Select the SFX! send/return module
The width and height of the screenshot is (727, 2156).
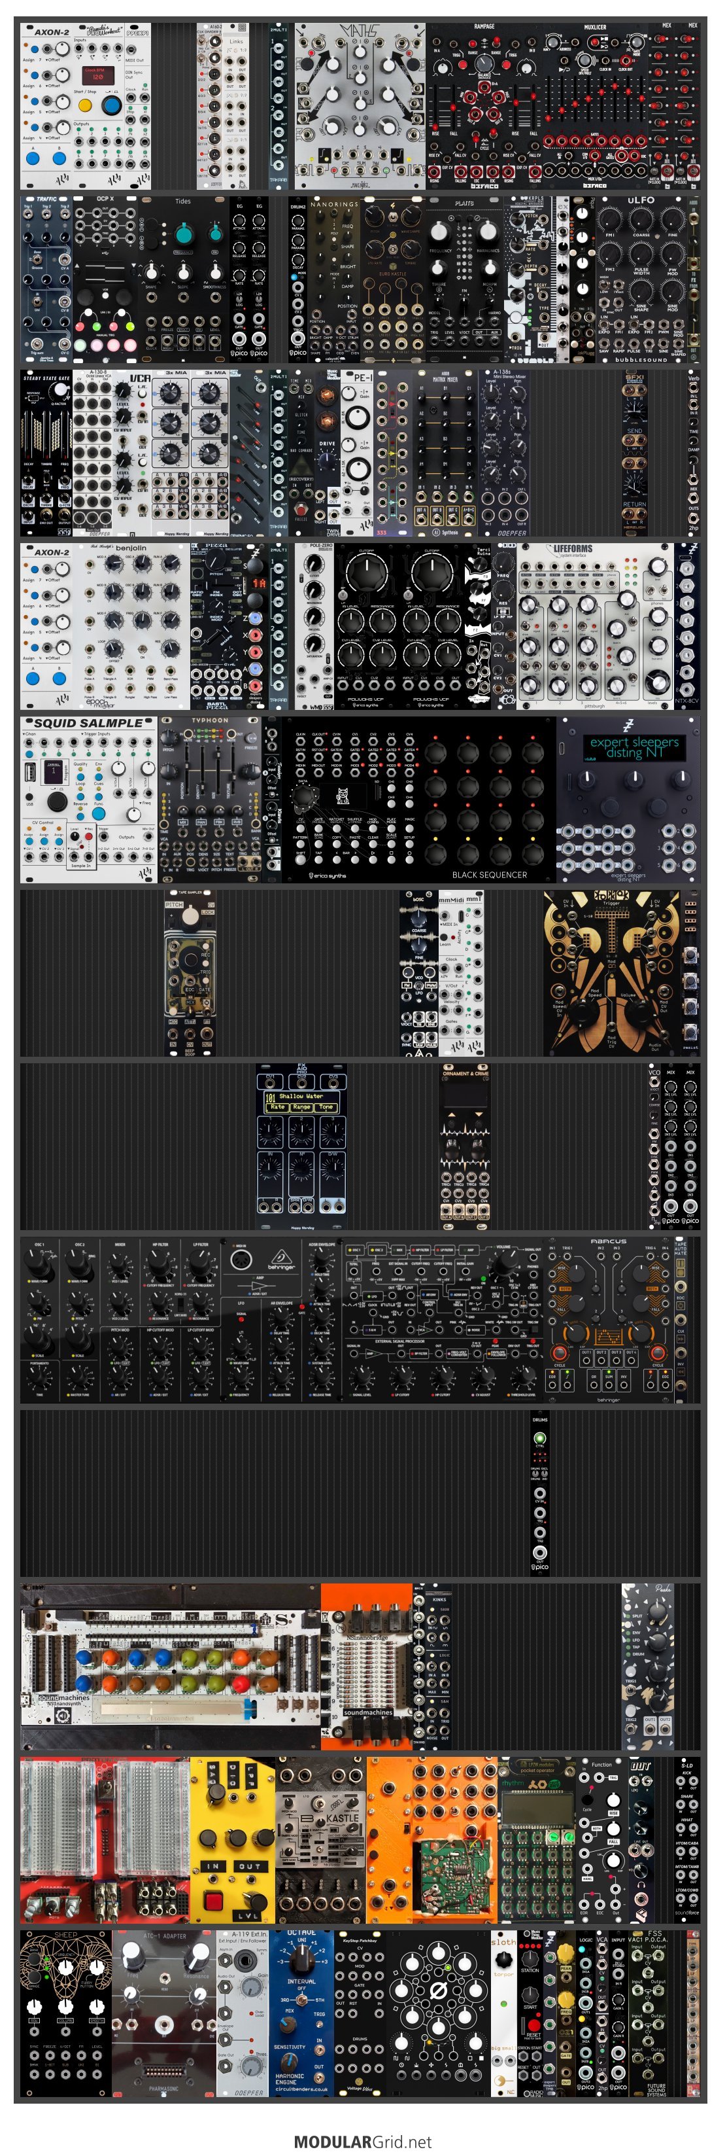click(x=634, y=453)
